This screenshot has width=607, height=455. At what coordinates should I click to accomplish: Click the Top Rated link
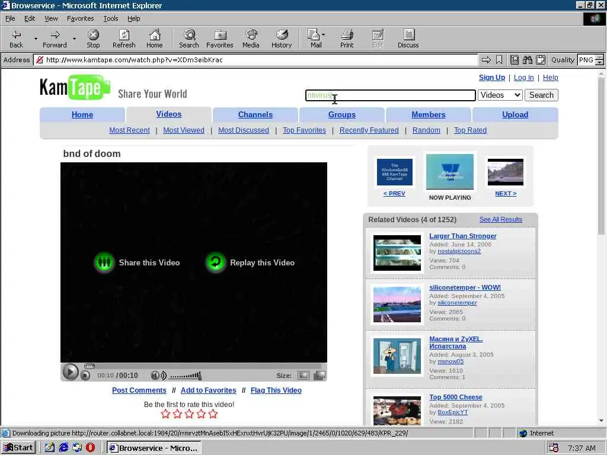[x=470, y=130]
